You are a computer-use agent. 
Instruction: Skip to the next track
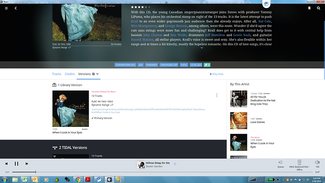27,164
